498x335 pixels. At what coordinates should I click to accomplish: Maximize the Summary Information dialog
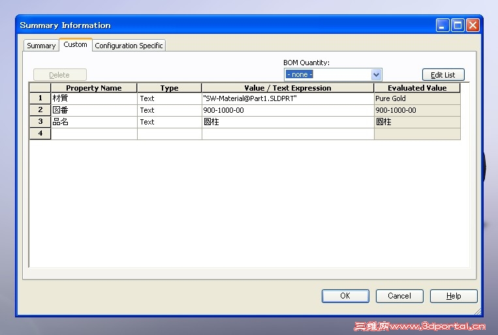[458, 25]
